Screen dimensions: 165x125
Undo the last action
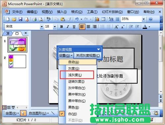click(77, 19)
